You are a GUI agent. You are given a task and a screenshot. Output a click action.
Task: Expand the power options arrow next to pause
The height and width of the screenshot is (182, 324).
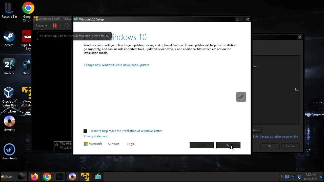(60, 26)
